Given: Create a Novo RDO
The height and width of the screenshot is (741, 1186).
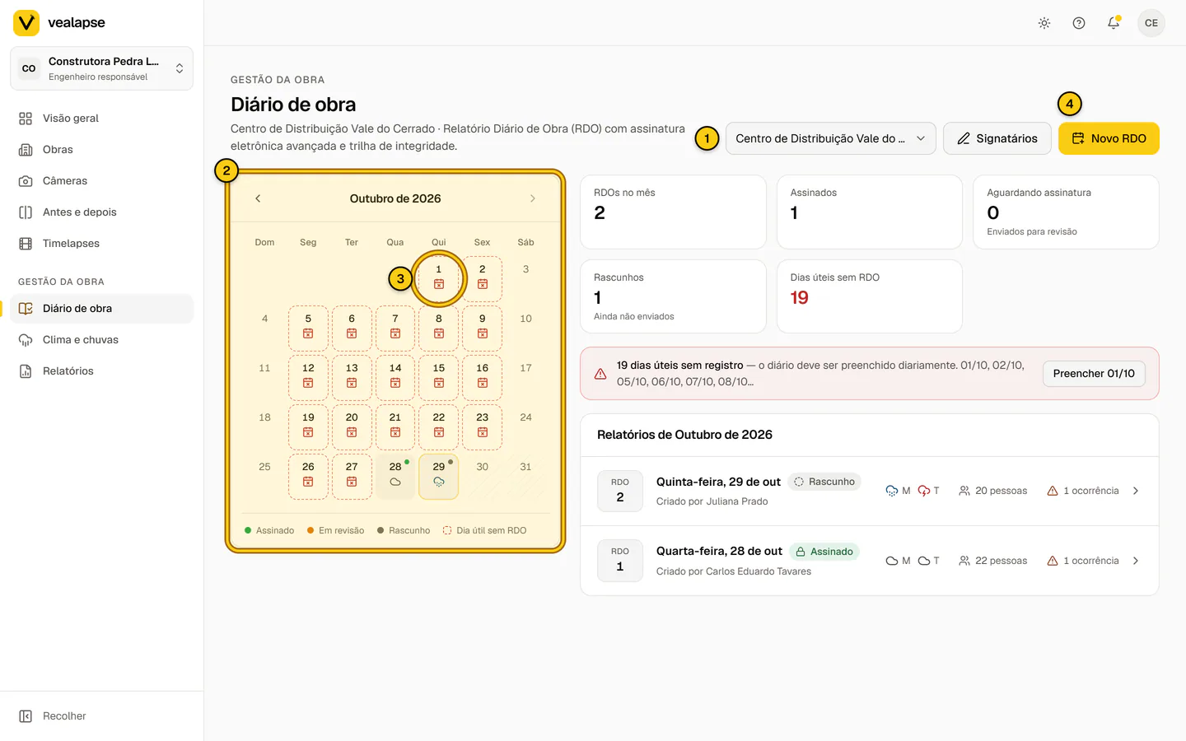Looking at the screenshot, I should click(1109, 138).
